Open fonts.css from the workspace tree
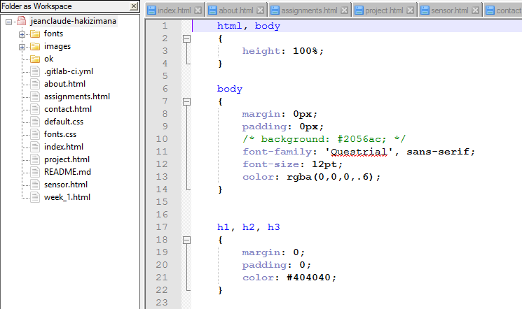The height and width of the screenshot is (309, 522). (x=60, y=134)
